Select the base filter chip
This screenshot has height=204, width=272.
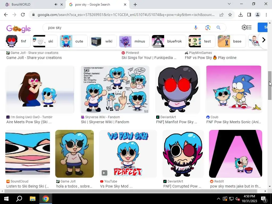(232, 41)
